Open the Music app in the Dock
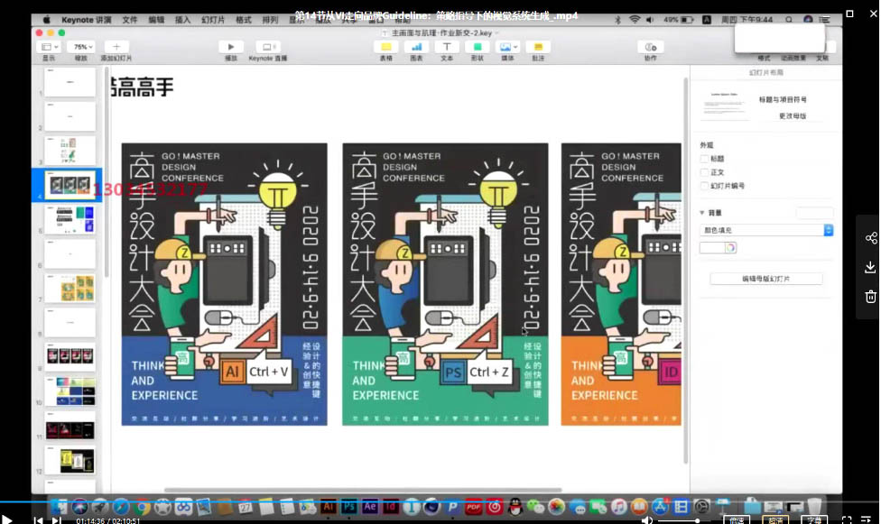This screenshot has width=881, height=524. pos(618,507)
